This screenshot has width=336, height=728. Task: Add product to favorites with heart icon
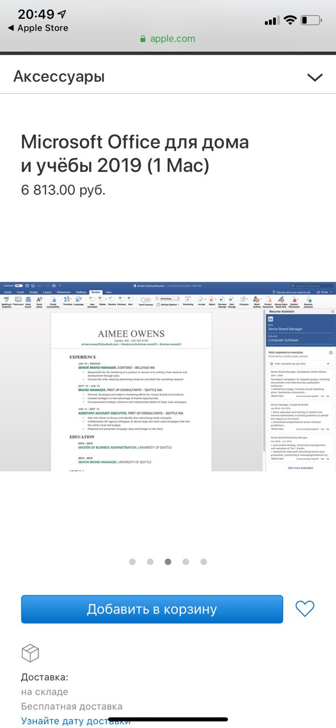(305, 609)
